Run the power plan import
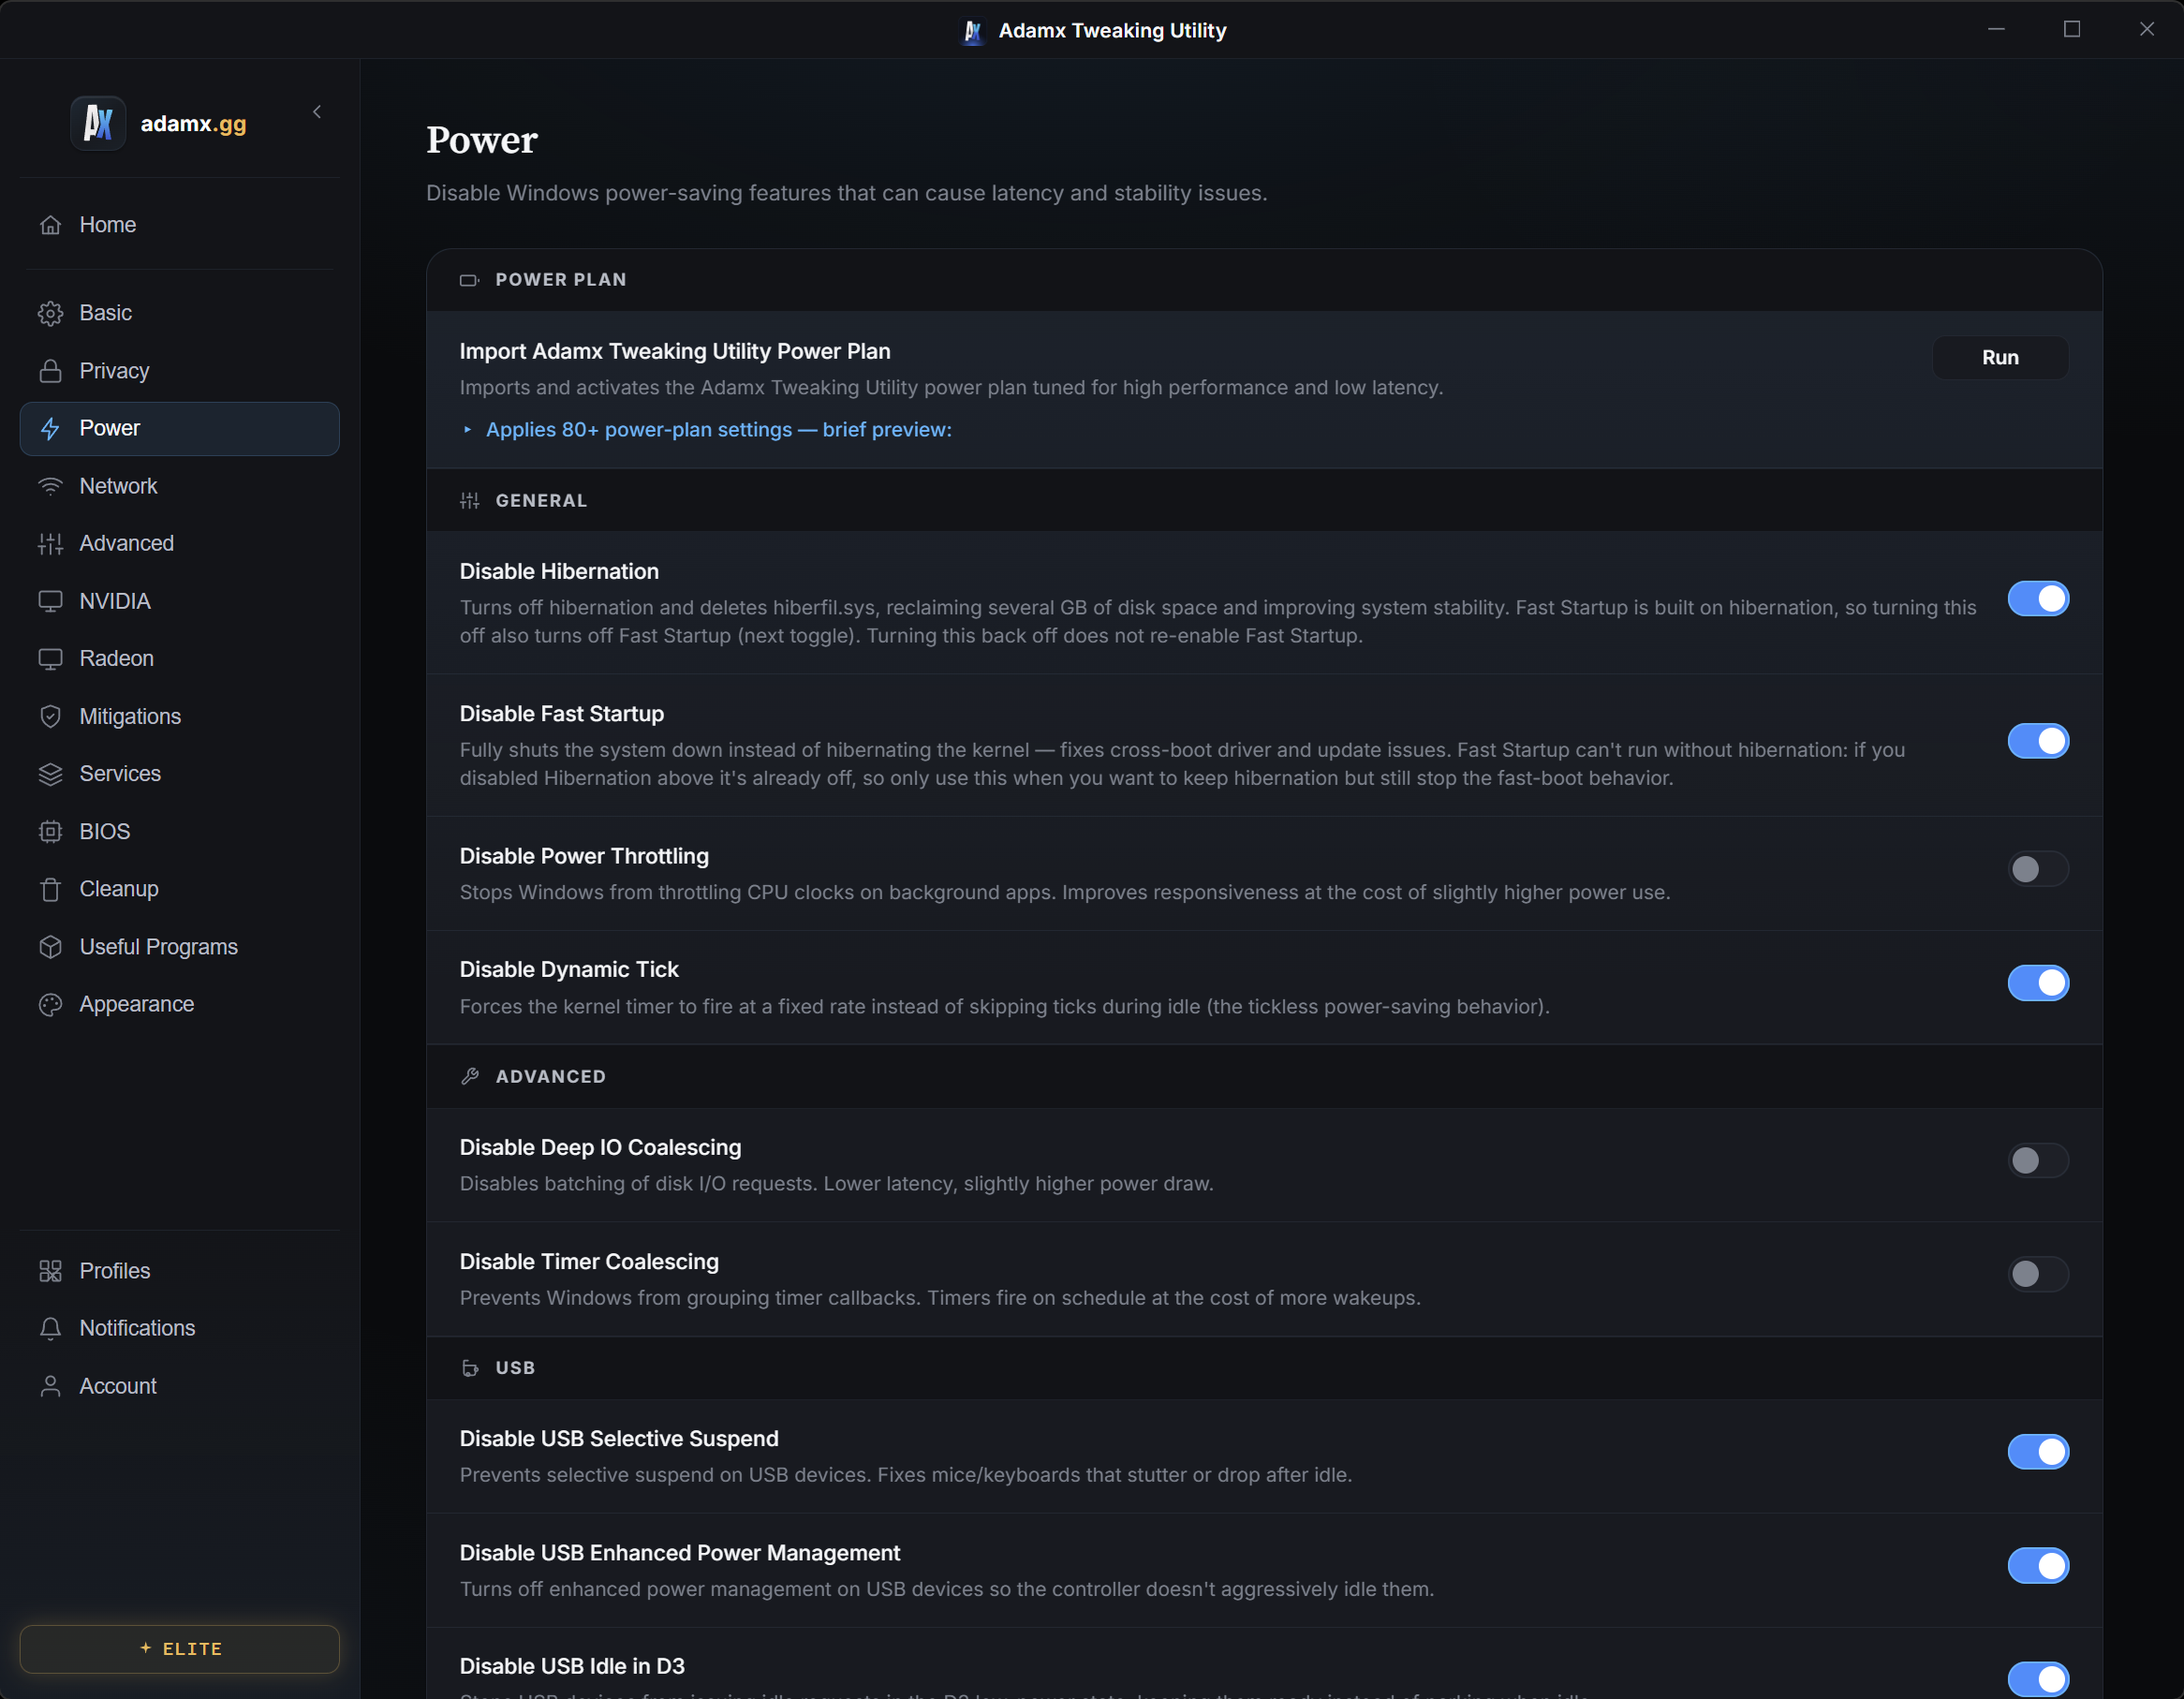The image size is (2184, 1699). tap(2000, 358)
